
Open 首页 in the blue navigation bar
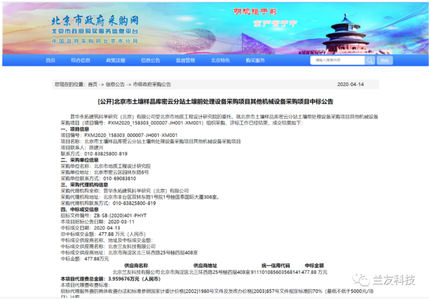[50, 61]
